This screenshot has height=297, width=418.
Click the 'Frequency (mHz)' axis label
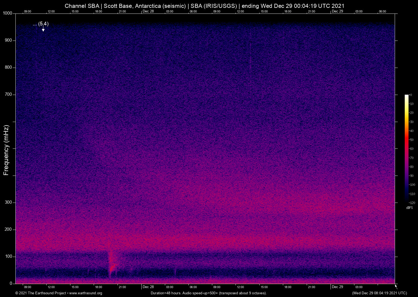coord(6,150)
